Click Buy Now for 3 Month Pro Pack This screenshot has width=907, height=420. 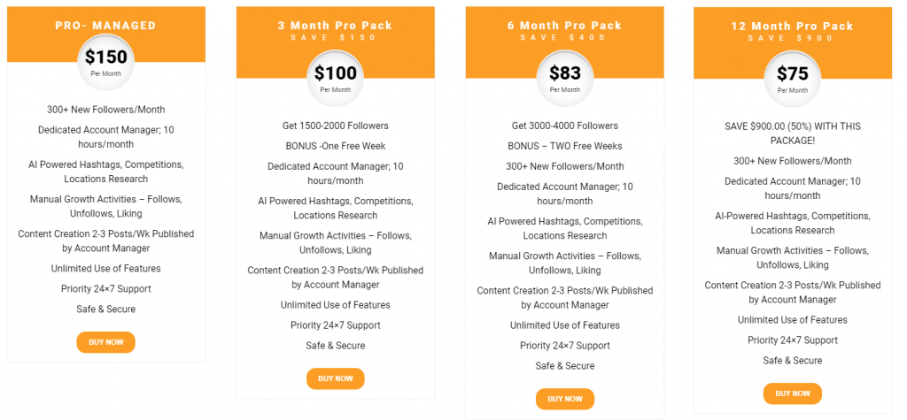pos(335,378)
